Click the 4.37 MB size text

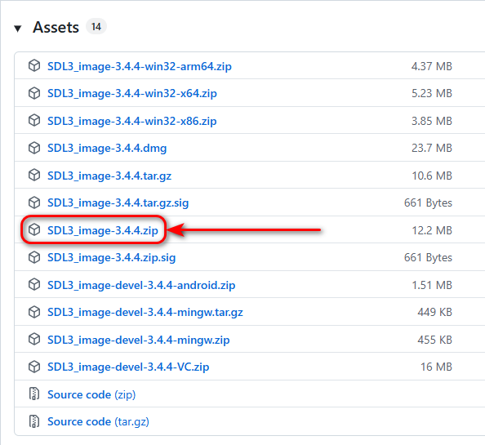432,66
